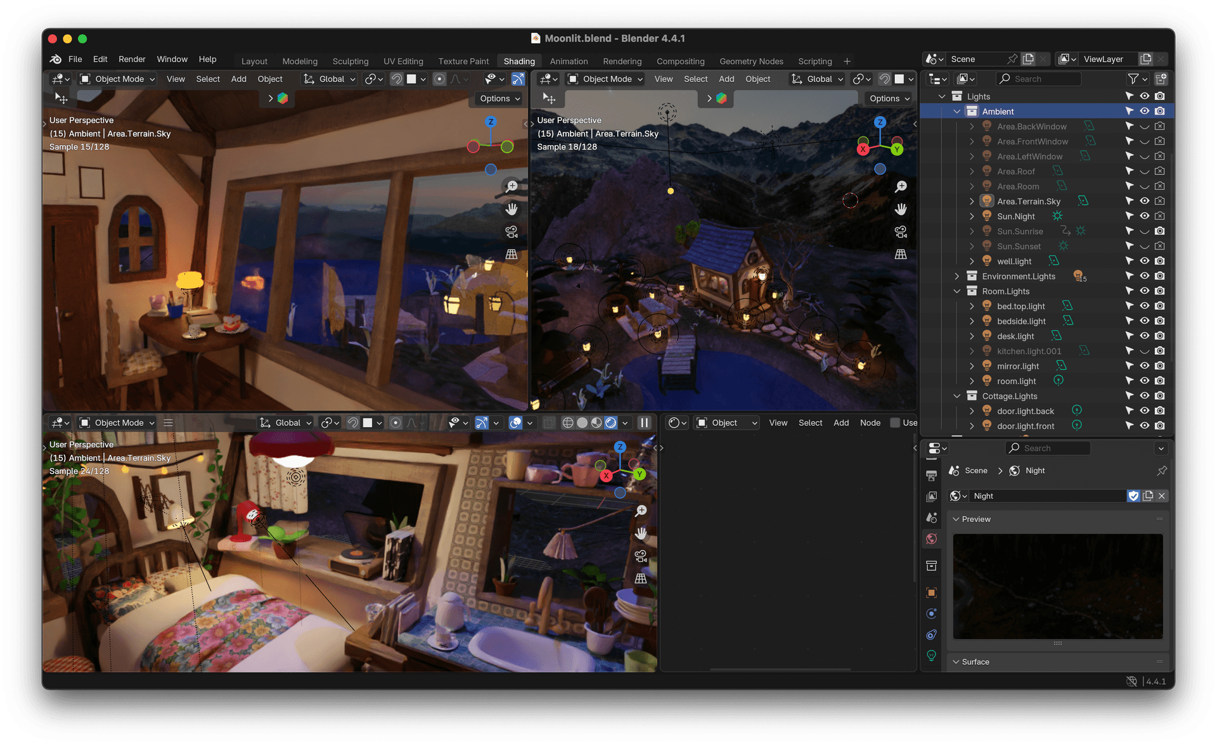Open the Output properties tab
This screenshot has width=1217, height=745.
pyautogui.click(x=931, y=475)
